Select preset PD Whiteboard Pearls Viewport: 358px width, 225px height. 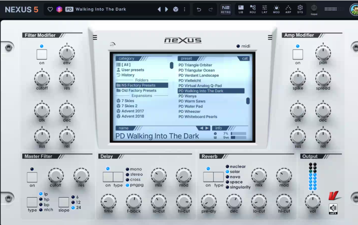[x=198, y=116]
